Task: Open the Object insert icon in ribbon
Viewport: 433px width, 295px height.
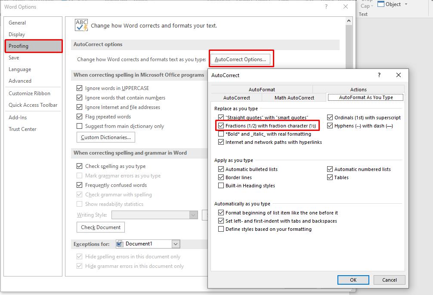Action: tap(381, 4)
